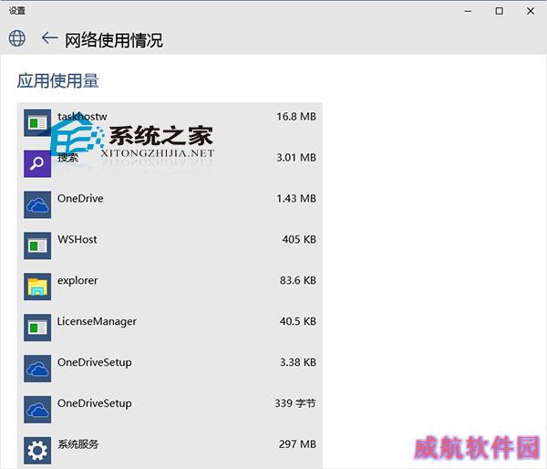The width and height of the screenshot is (547, 469).
Task: Click the taskhostw name label
Action: [x=82, y=116]
